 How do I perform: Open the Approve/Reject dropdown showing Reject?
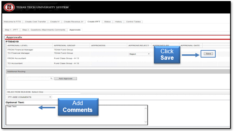(x=139, y=54)
